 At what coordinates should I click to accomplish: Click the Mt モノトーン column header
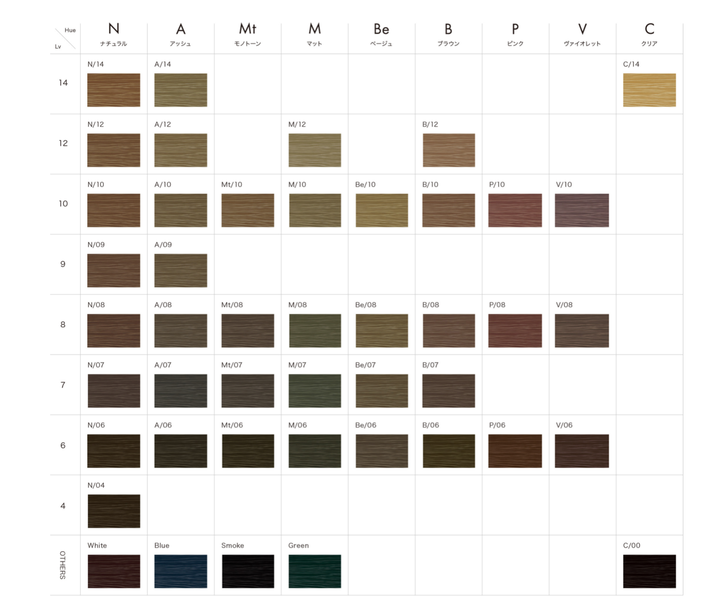point(248,35)
